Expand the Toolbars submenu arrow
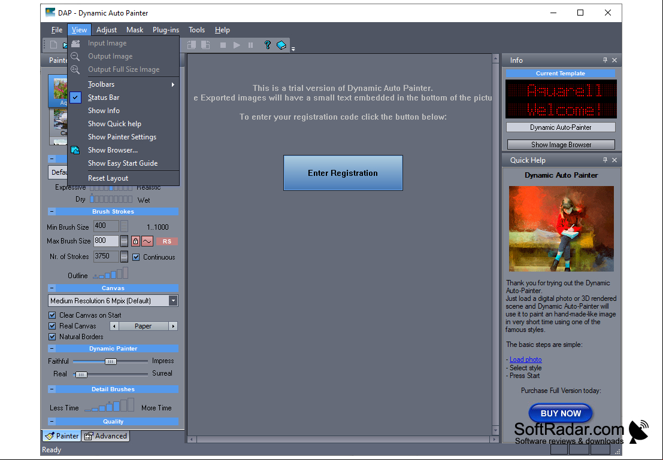Viewport: 663px width, 460px height. pos(173,84)
